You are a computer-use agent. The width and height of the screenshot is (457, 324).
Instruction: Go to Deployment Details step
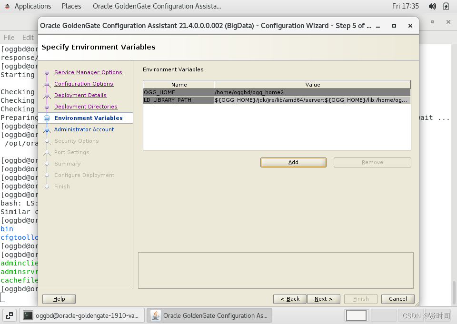(x=80, y=95)
